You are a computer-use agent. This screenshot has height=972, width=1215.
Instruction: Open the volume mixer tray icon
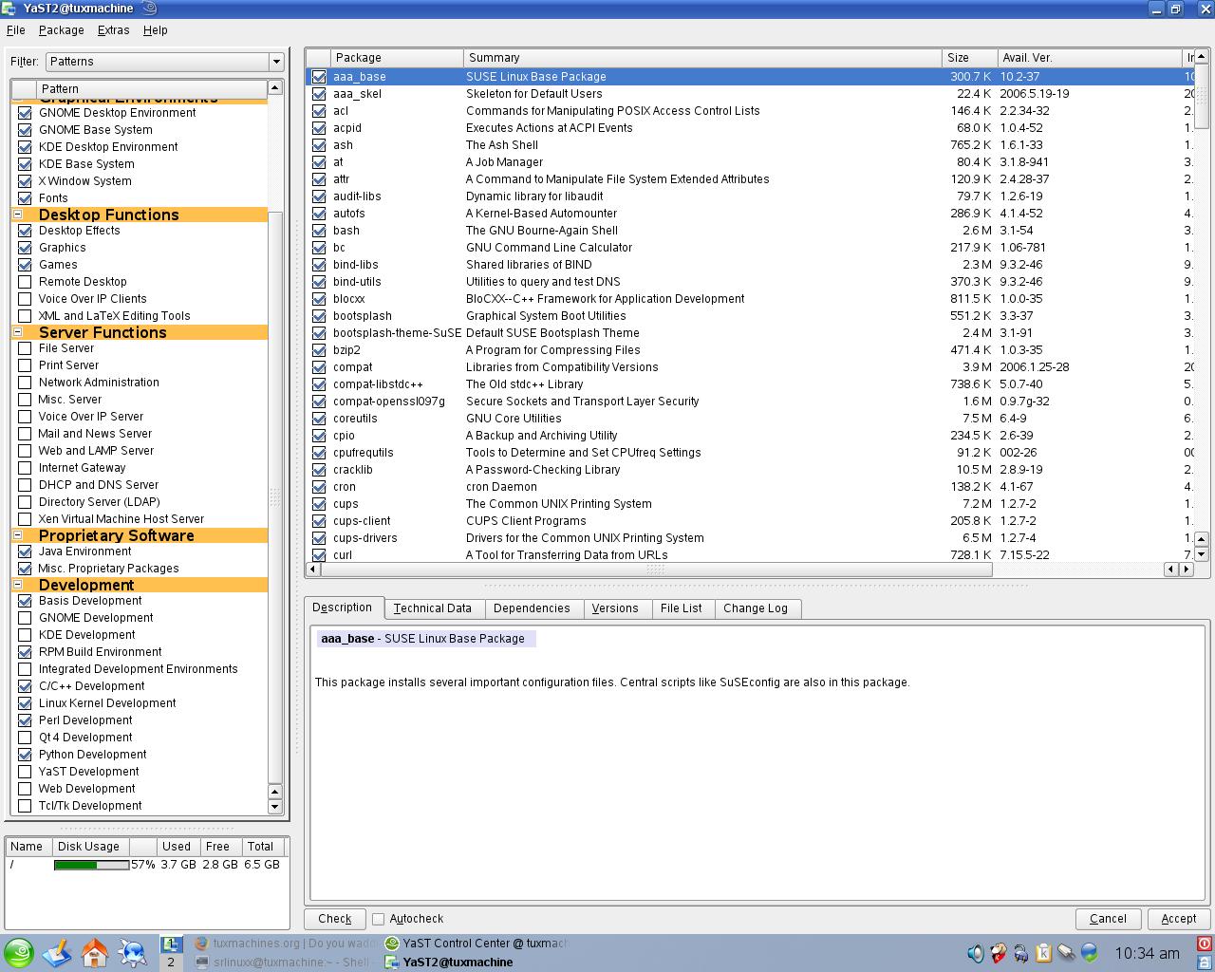pos(976,953)
